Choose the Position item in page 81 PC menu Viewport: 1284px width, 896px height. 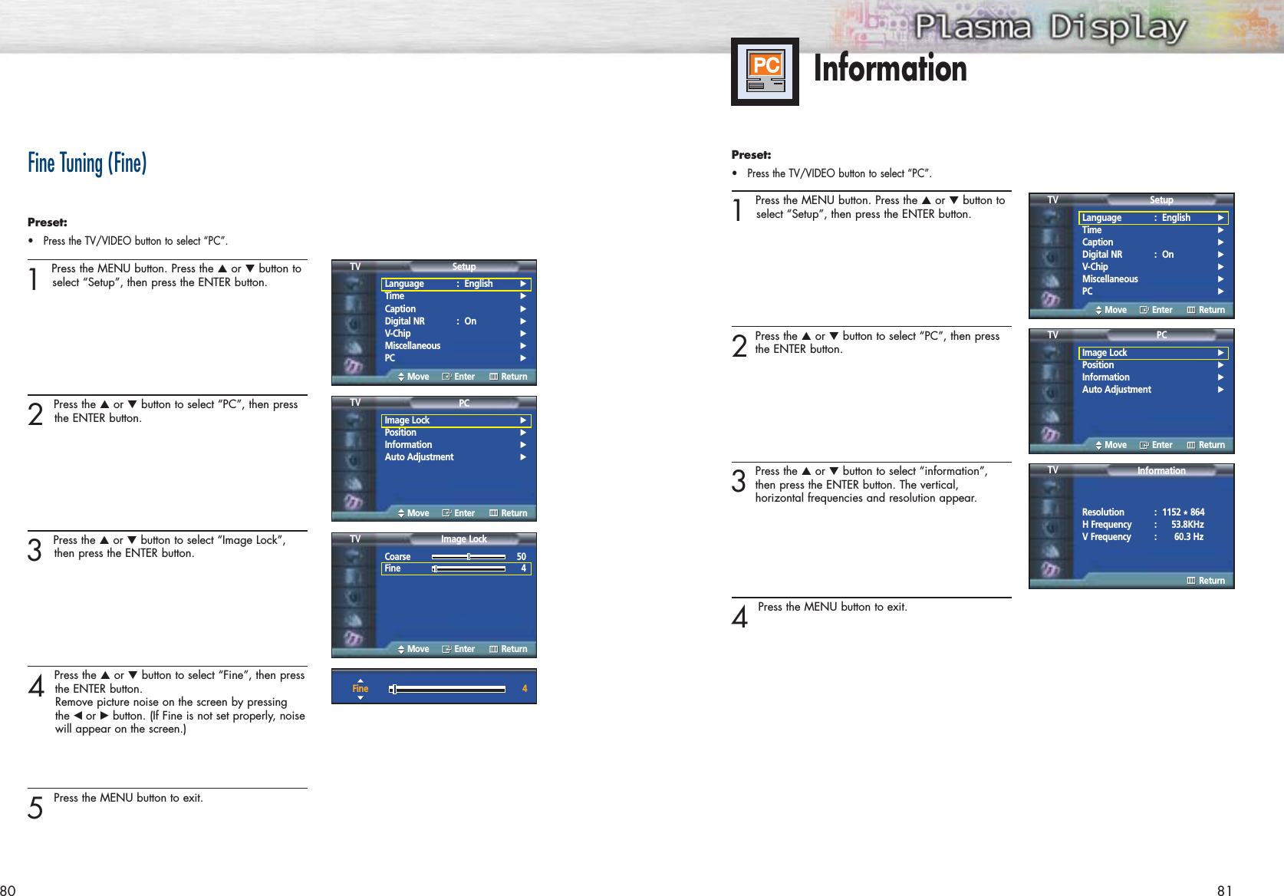pyautogui.click(x=1098, y=365)
